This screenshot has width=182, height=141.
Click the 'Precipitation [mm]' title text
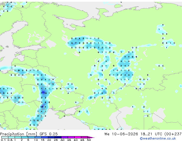[19, 134]
